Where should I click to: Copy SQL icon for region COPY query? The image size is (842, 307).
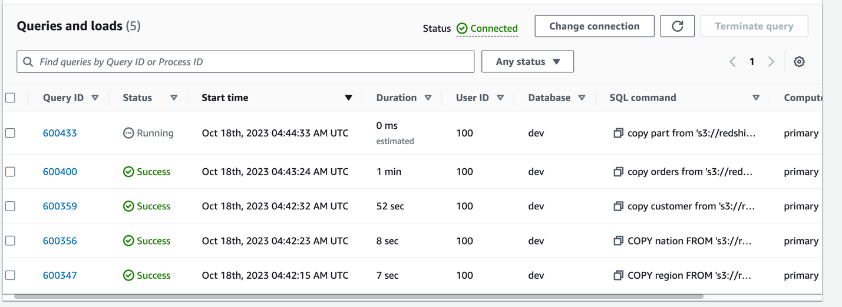click(618, 275)
